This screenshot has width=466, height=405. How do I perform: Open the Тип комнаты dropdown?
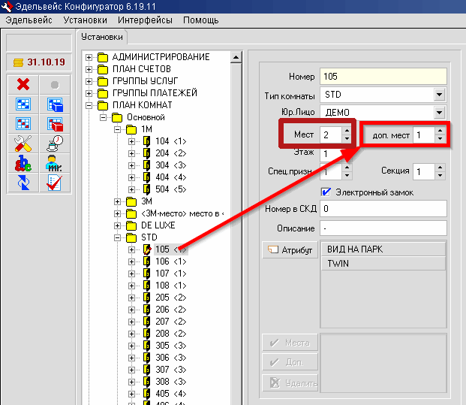click(439, 95)
